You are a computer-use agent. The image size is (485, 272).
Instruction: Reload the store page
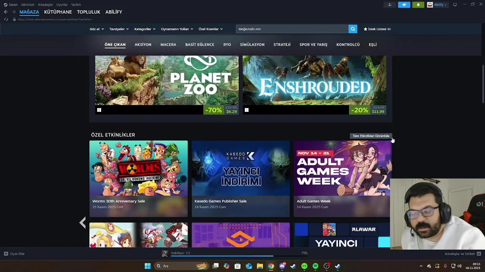click(6, 19)
